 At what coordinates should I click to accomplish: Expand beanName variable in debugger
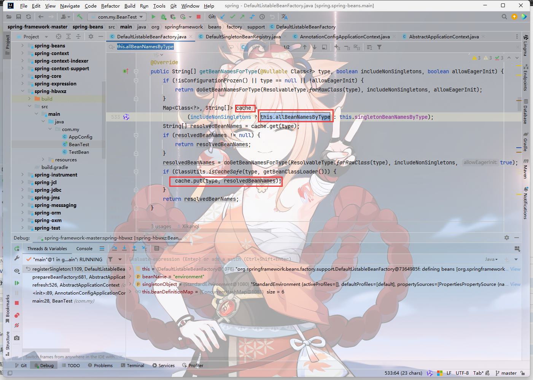coord(130,276)
